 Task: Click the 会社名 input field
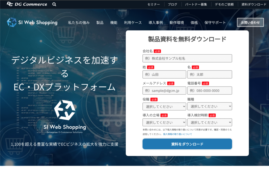(x=187, y=58)
